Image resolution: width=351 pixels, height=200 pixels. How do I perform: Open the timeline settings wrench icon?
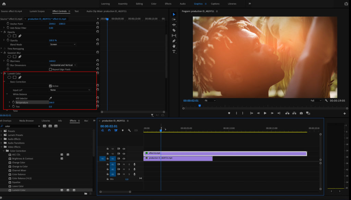(x=129, y=130)
